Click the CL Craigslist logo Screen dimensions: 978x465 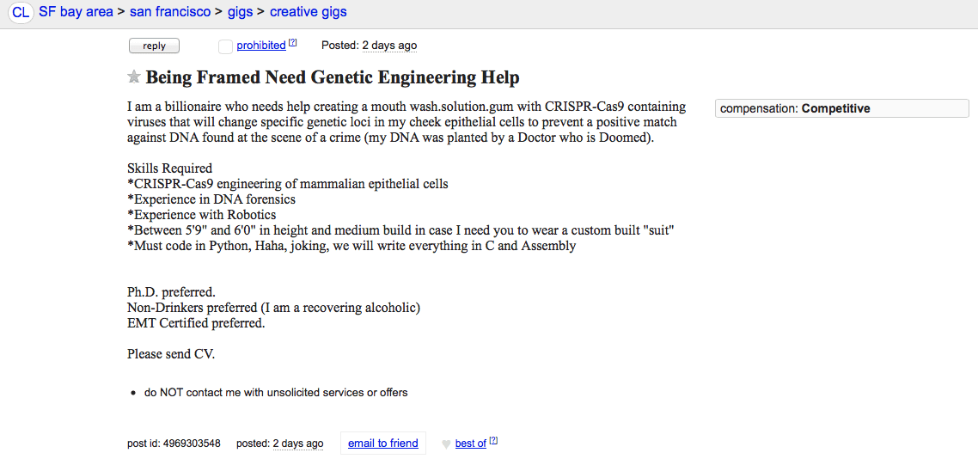pyautogui.click(x=21, y=13)
